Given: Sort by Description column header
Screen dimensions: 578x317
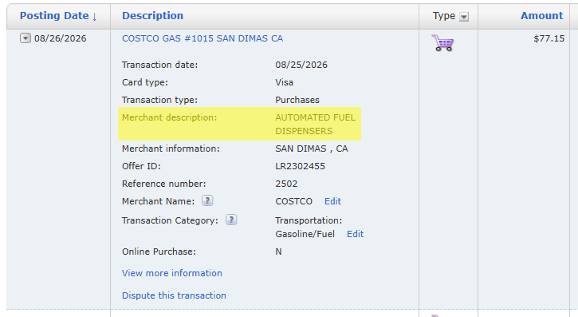Looking at the screenshot, I should click(152, 15).
